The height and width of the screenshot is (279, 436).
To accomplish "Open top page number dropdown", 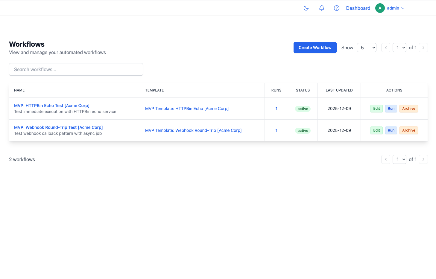I will coord(399,48).
